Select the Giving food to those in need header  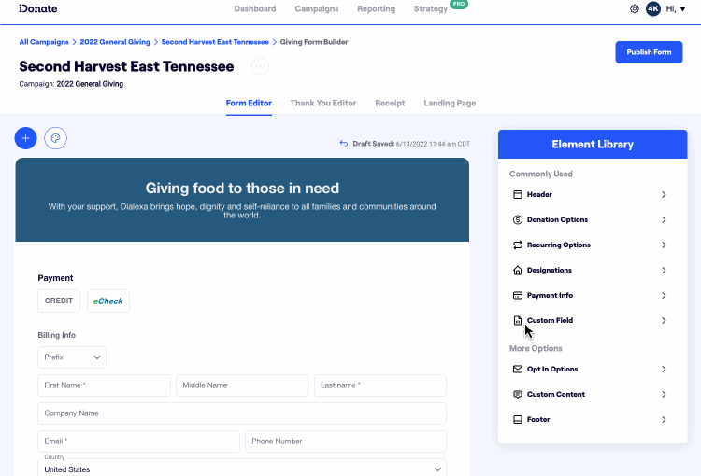242,188
